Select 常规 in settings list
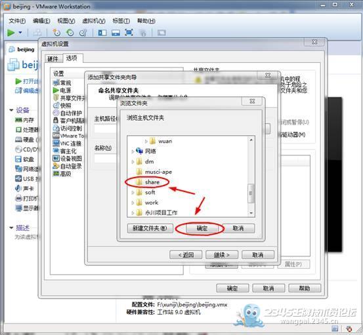 [x=62, y=83]
